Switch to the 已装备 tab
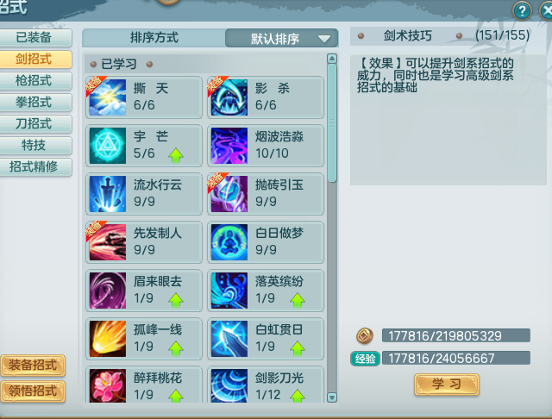The height and width of the screenshot is (419, 552). [x=34, y=37]
